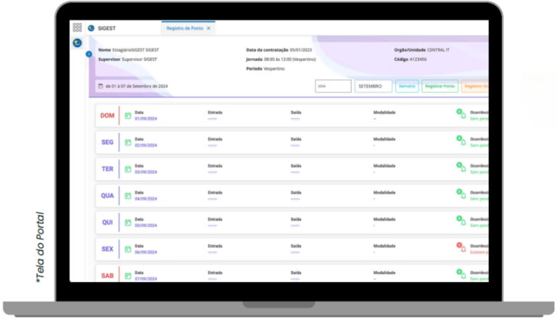Open the apps grid menu icon

click(x=77, y=28)
